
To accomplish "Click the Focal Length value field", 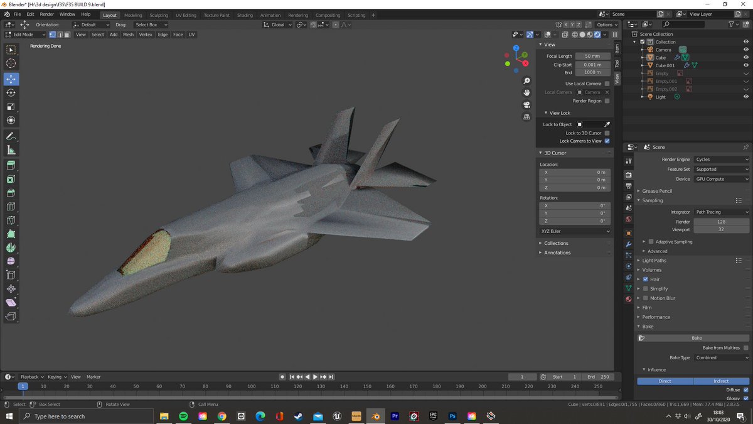I will coord(593,56).
